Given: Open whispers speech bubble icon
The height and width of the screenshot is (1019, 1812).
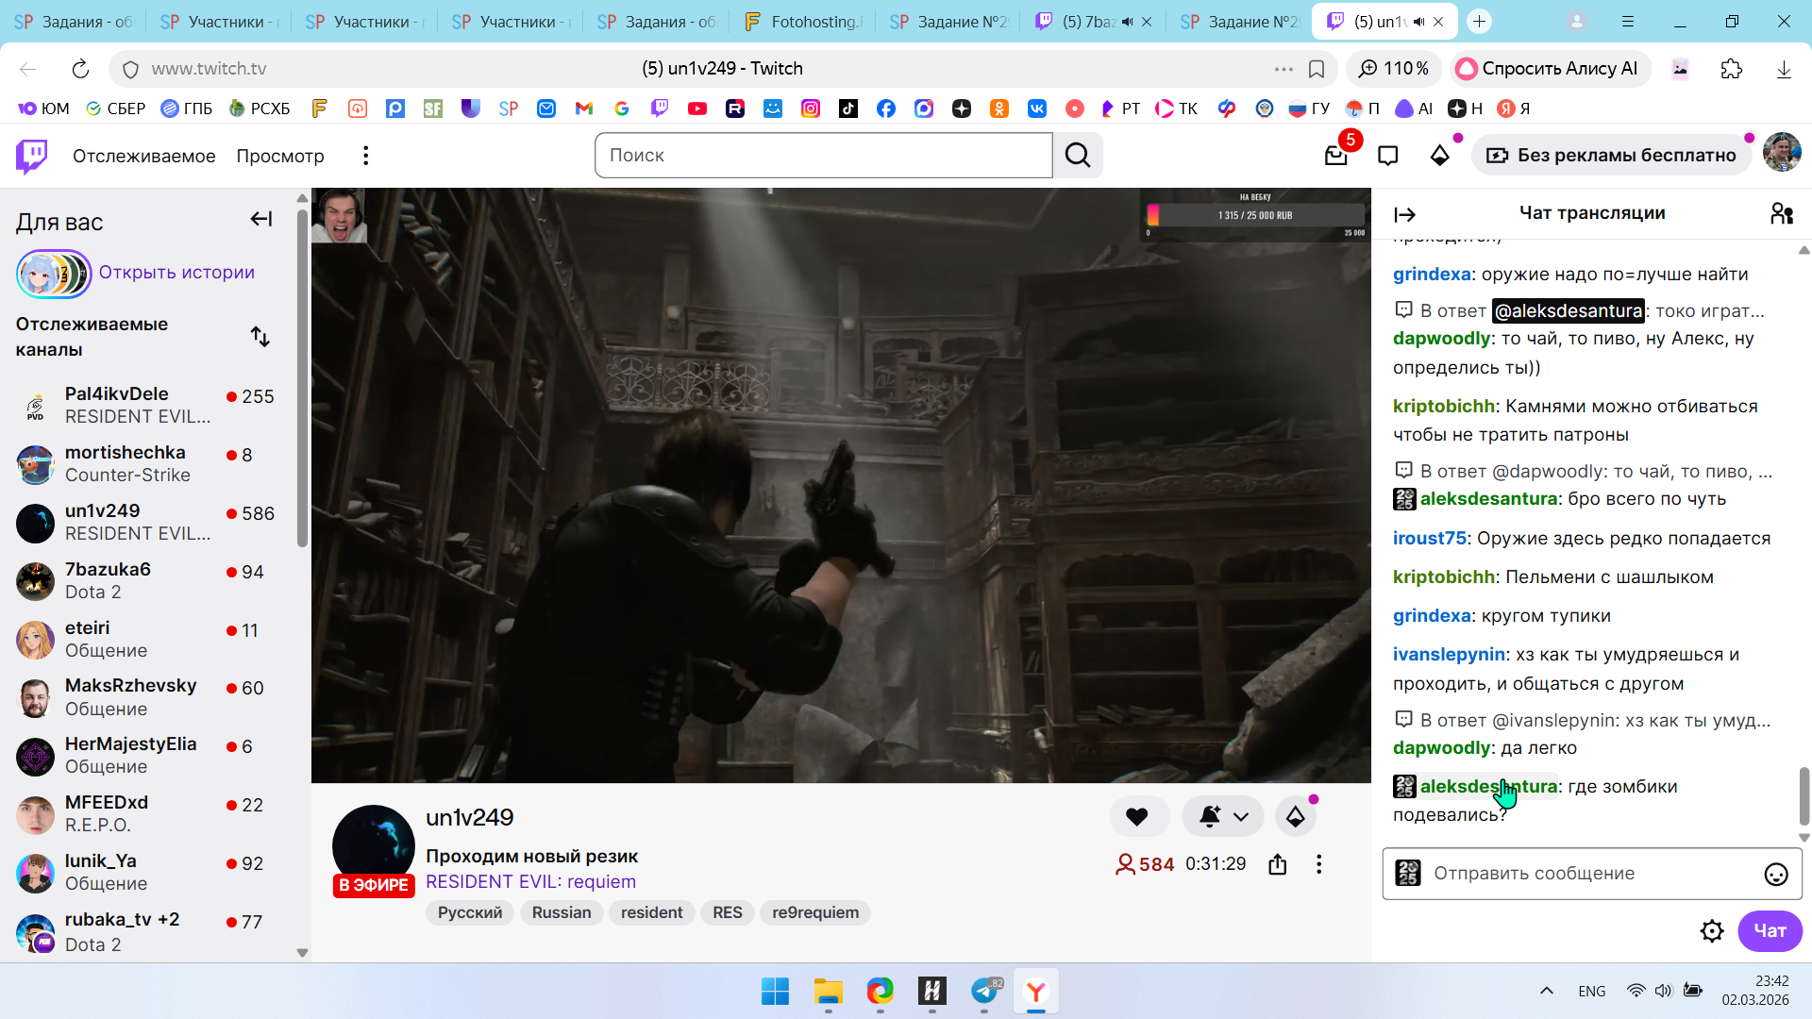Looking at the screenshot, I should tap(1387, 156).
